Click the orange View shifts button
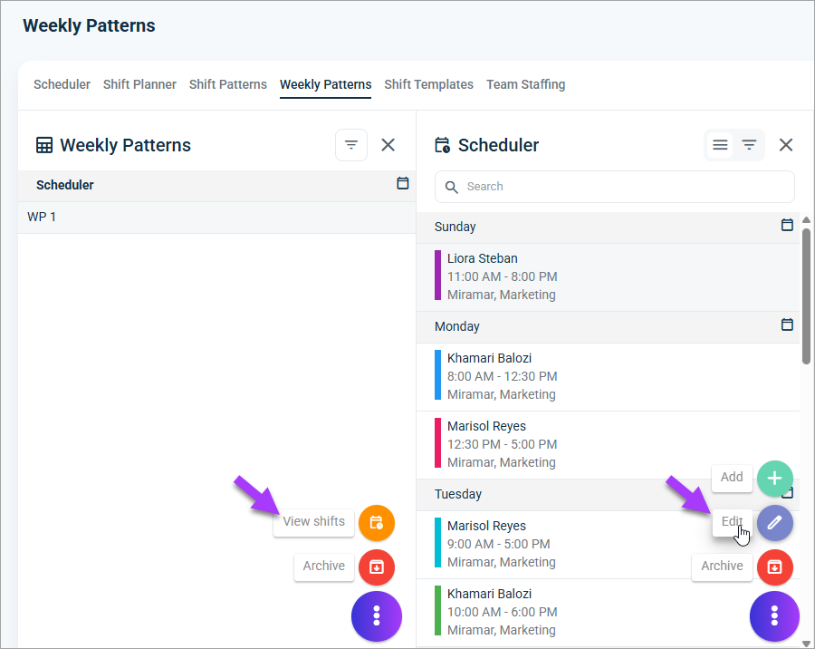This screenshot has height=649, width=815. (x=377, y=522)
